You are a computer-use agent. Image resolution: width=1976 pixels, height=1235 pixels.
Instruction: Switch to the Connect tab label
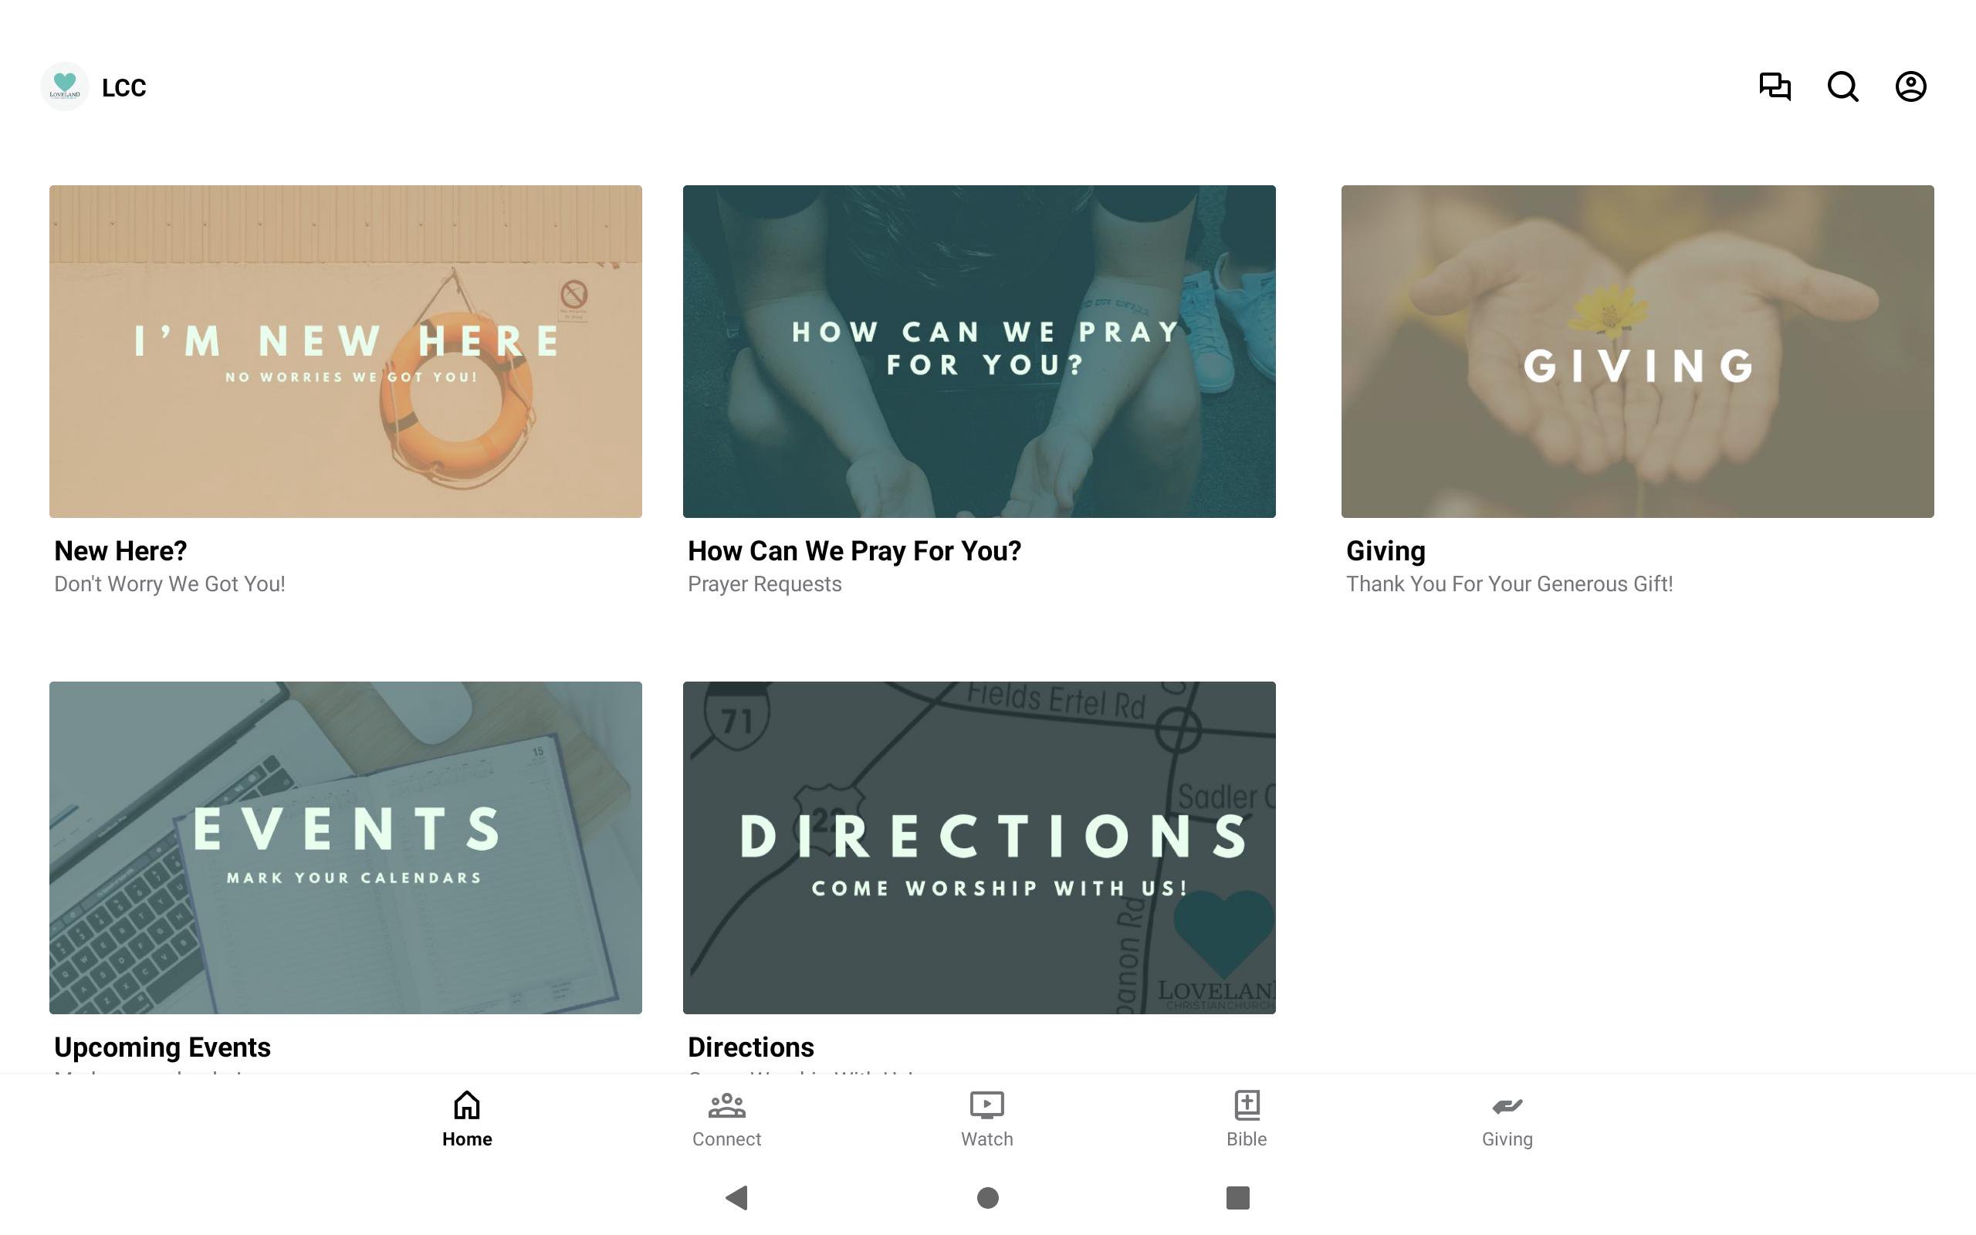click(726, 1139)
